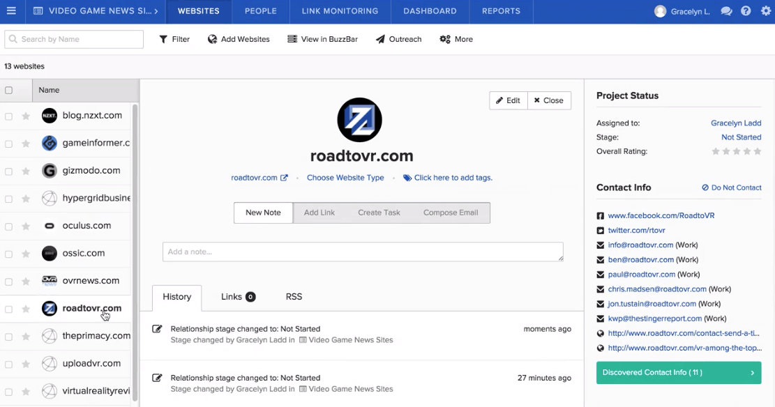Viewport: 775px width, 407px height.
Task: Click the Add a note text field
Action: click(x=362, y=252)
